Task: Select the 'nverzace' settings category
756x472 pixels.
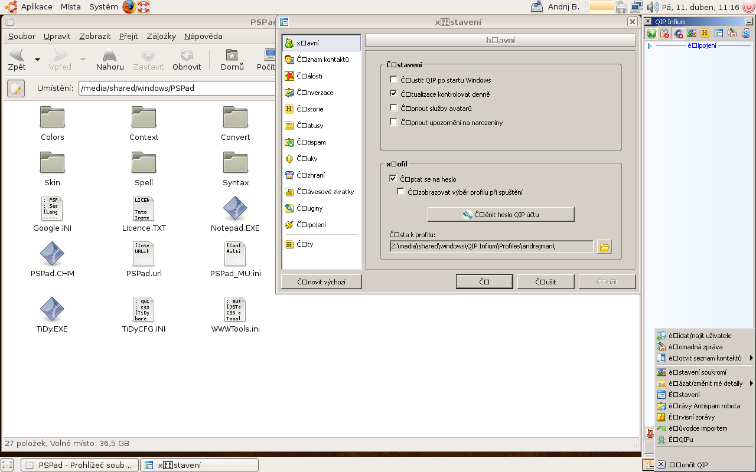Action: point(321,93)
